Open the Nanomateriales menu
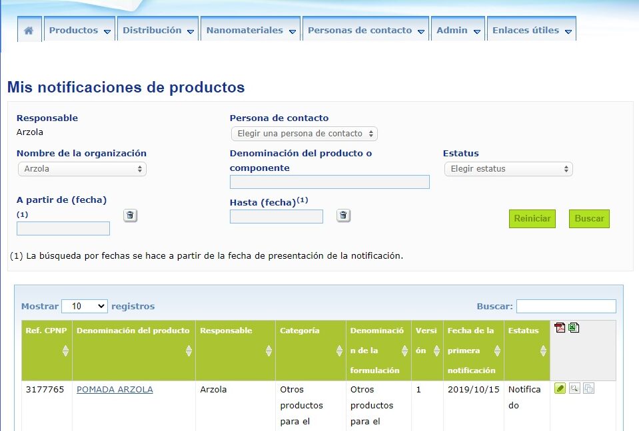The image size is (639, 431). (x=251, y=31)
